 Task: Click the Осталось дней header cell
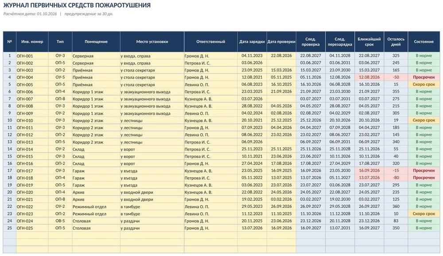coord(396,42)
